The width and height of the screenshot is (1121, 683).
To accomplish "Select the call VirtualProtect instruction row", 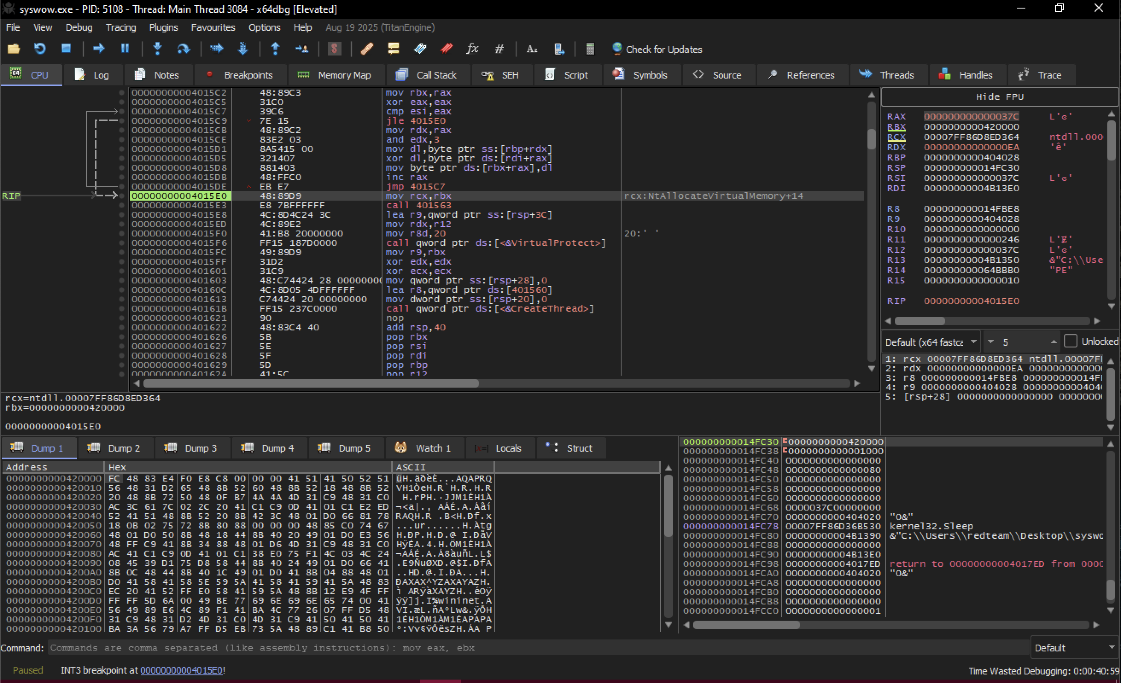I will (496, 243).
